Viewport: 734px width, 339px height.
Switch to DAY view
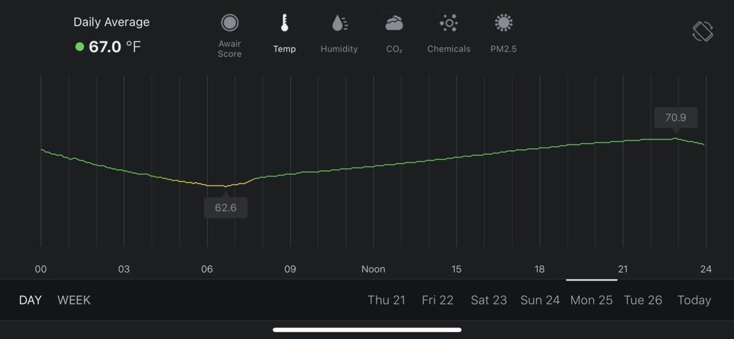[30, 300]
